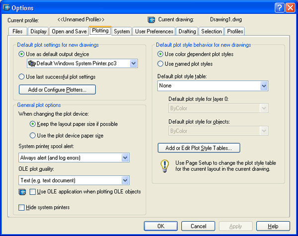Image resolution: width=298 pixels, height=236 pixels.
Task: Click the Drawing1.dwg file name
Action: (226, 19)
